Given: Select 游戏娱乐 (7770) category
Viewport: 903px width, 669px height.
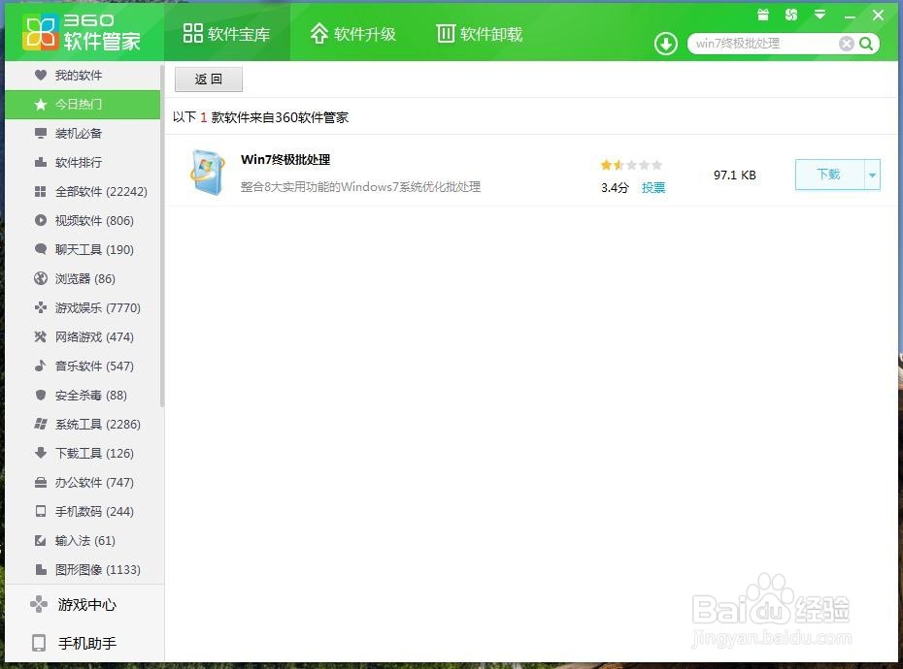Looking at the screenshot, I should 83,307.
